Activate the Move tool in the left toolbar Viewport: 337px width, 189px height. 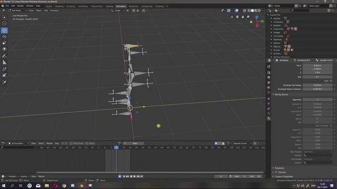click(4, 30)
